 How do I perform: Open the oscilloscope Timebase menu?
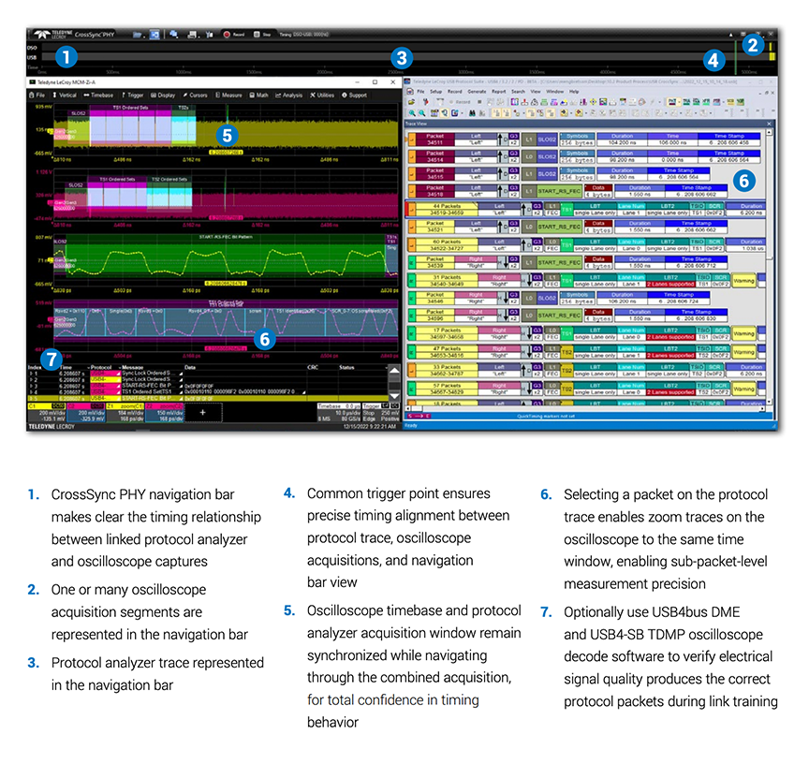click(x=98, y=95)
